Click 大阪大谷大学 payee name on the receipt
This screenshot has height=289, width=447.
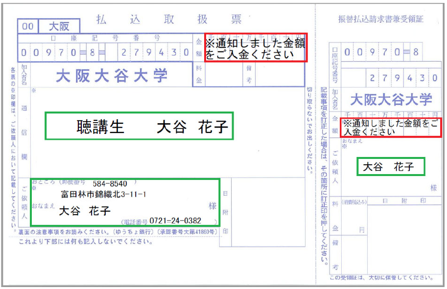(391, 100)
